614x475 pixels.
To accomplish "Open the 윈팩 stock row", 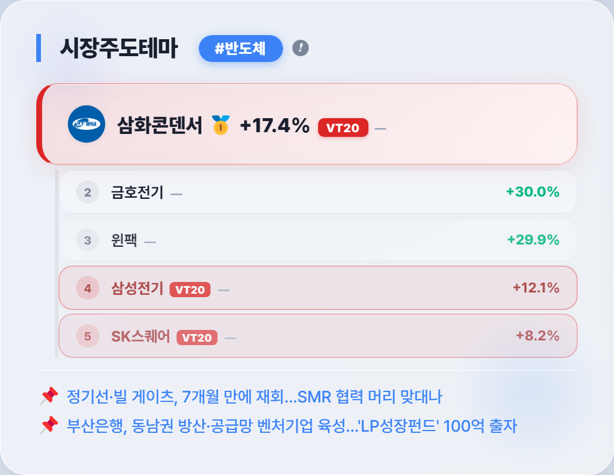I will point(318,240).
